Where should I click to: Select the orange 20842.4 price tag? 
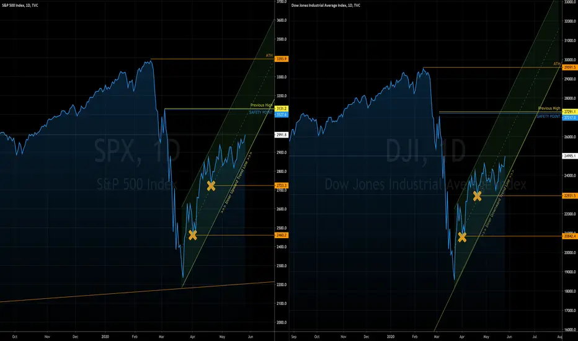pos(569,236)
